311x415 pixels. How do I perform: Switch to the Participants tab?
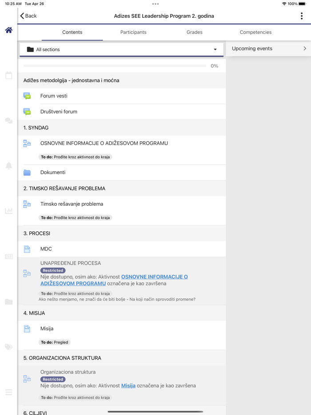133,32
